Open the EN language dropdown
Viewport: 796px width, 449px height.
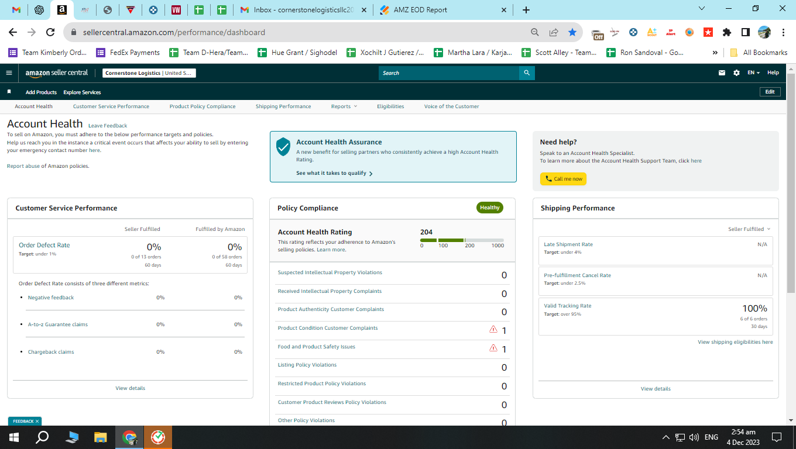click(x=754, y=73)
